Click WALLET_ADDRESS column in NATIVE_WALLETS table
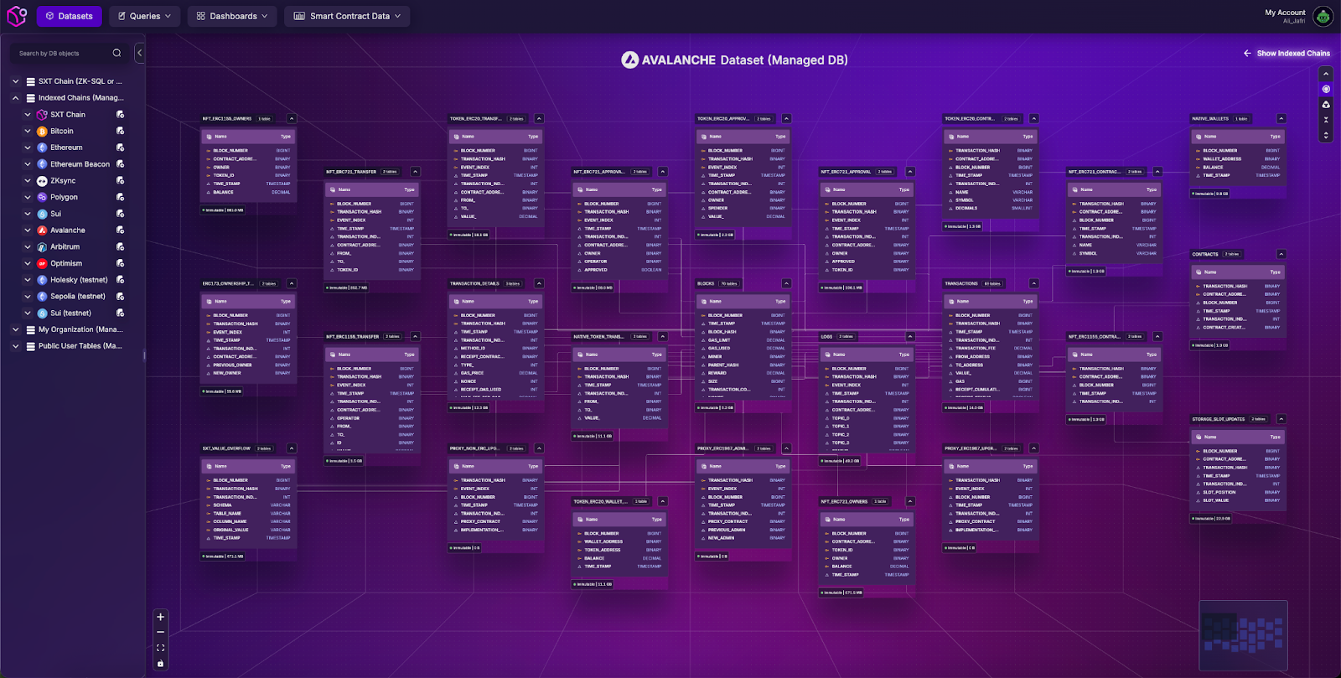 [1222, 159]
